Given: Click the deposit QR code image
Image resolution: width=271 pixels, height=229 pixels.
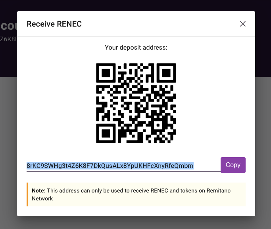Looking at the screenshot, I should click(x=136, y=103).
